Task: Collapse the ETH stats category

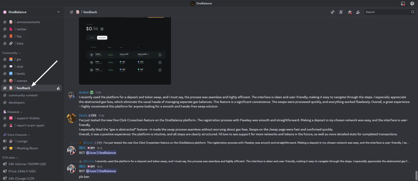Action: pyautogui.click(x=10, y=158)
